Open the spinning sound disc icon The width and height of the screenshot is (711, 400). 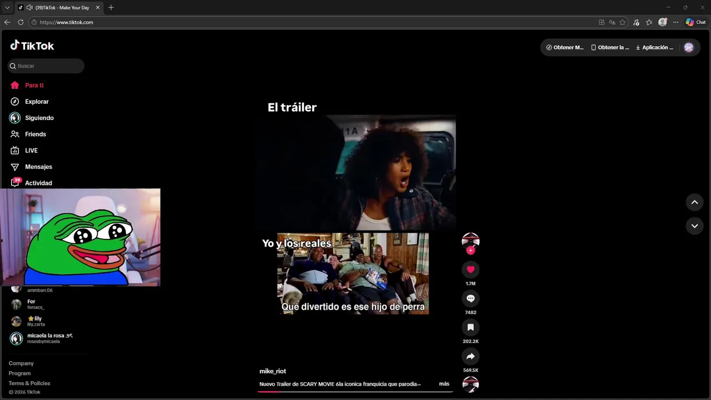[x=470, y=384]
